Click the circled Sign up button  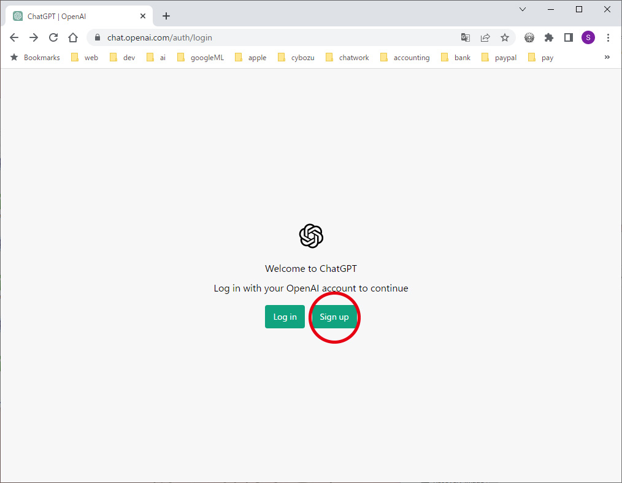[x=334, y=317]
